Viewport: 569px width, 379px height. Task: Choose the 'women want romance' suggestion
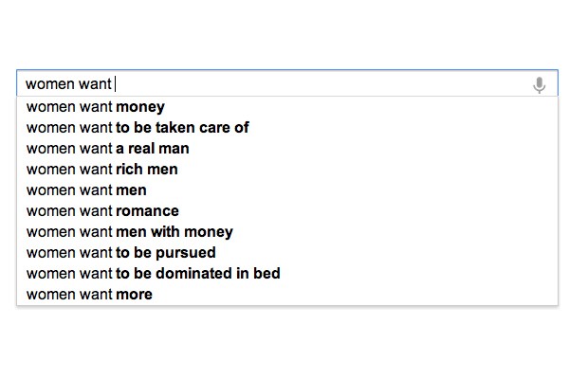click(x=102, y=211)
